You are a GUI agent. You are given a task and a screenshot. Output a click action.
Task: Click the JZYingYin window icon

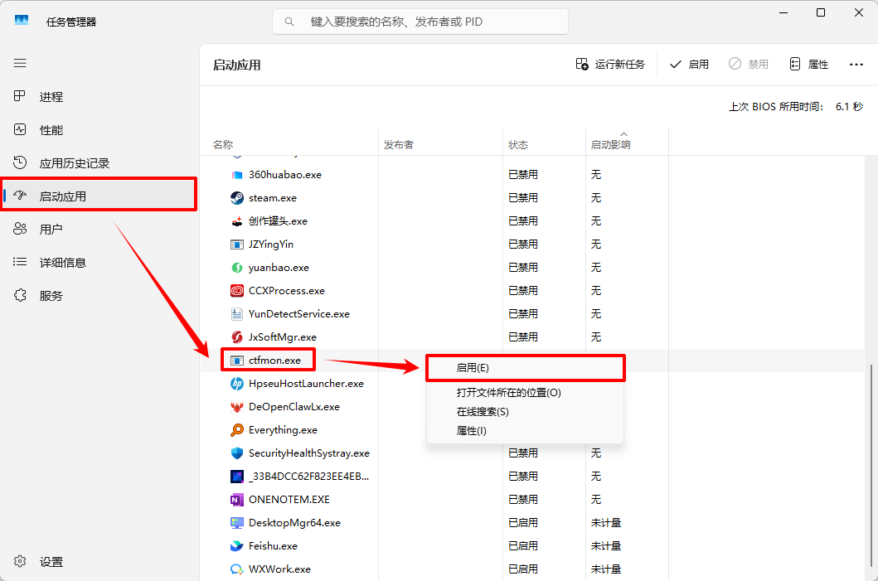point(237,244)
